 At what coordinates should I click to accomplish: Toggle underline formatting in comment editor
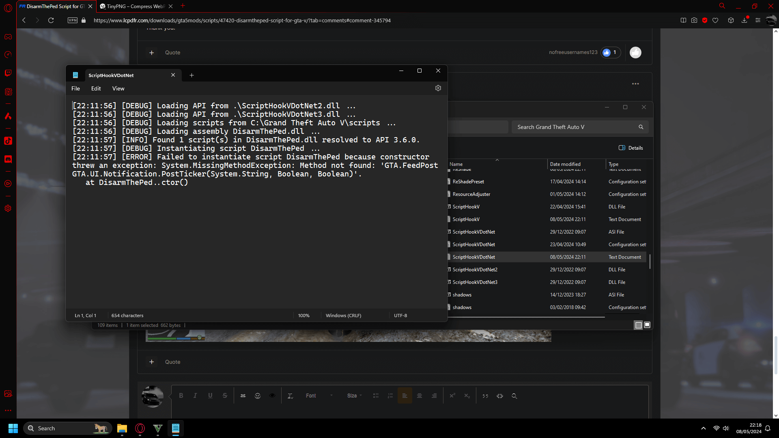(210, 395)
